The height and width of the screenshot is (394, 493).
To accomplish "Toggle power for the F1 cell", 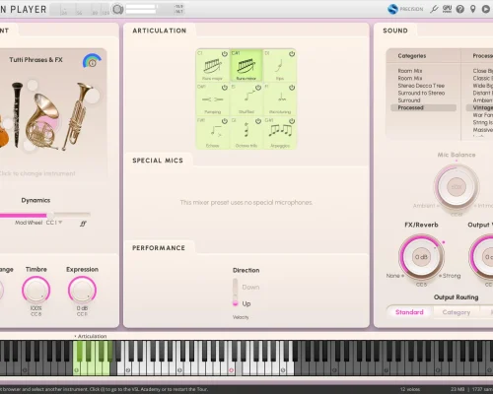I will point(292,88).
